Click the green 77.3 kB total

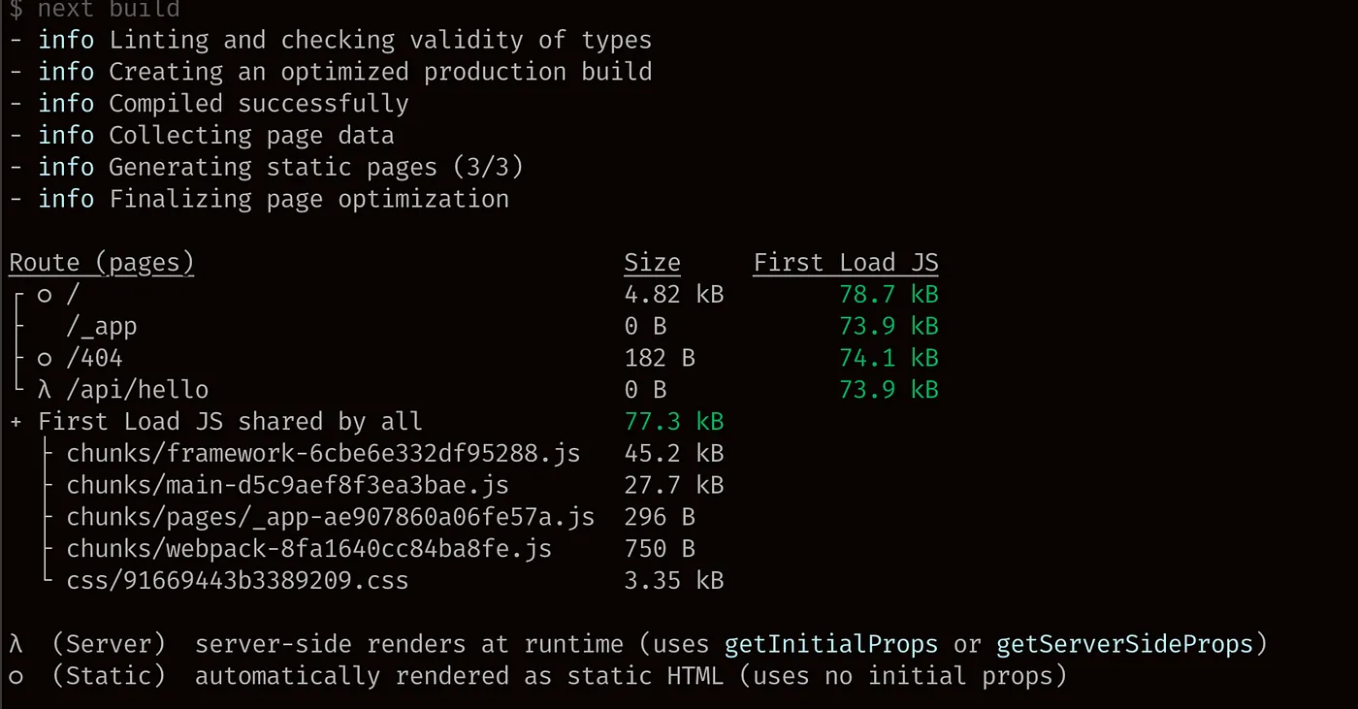coord(674,422)
